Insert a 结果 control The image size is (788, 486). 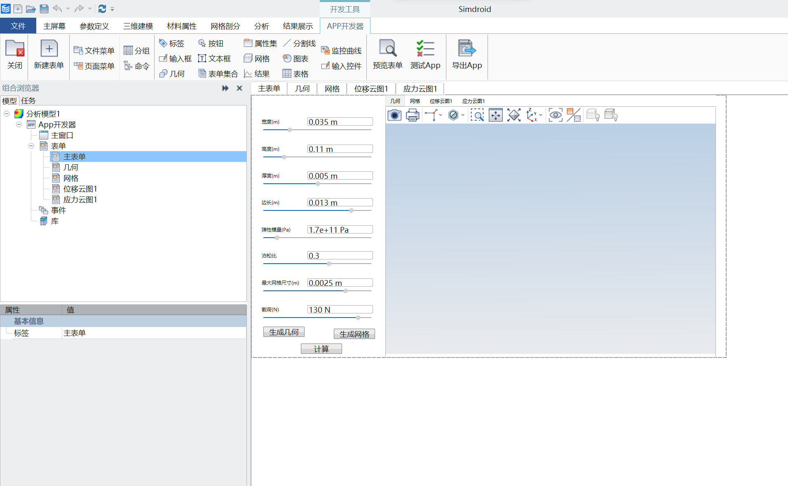pos(257,74)
